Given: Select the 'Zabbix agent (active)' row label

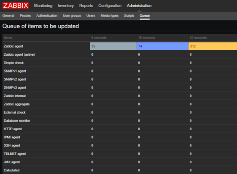Looking at the screenshot, I should (19, 54).
